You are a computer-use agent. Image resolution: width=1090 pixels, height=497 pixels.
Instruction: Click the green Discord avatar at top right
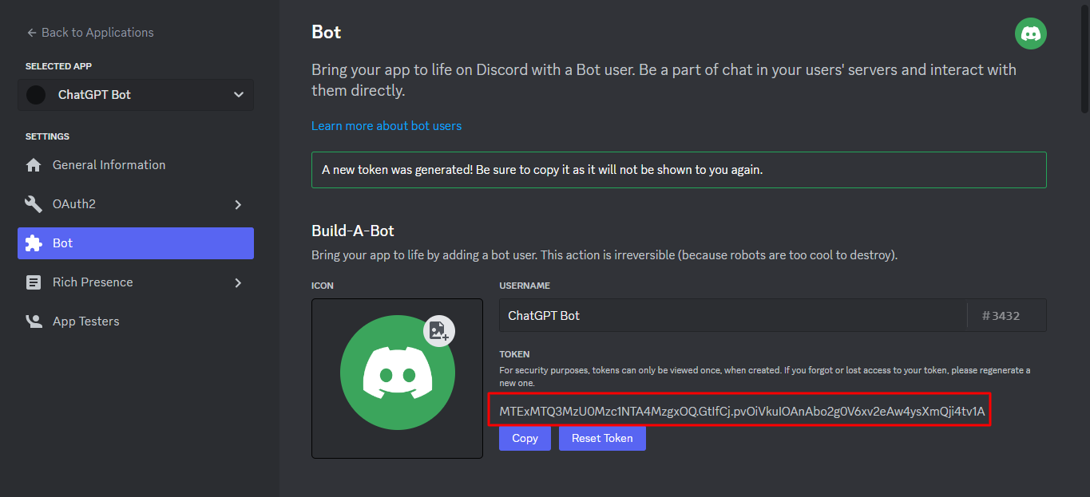[x=1030, y=34]
